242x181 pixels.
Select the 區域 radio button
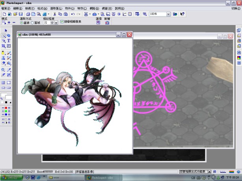coord(32,23)
